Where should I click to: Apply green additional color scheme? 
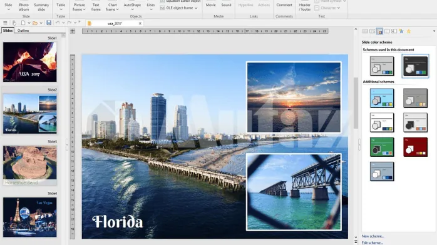[x=382, y=147]
